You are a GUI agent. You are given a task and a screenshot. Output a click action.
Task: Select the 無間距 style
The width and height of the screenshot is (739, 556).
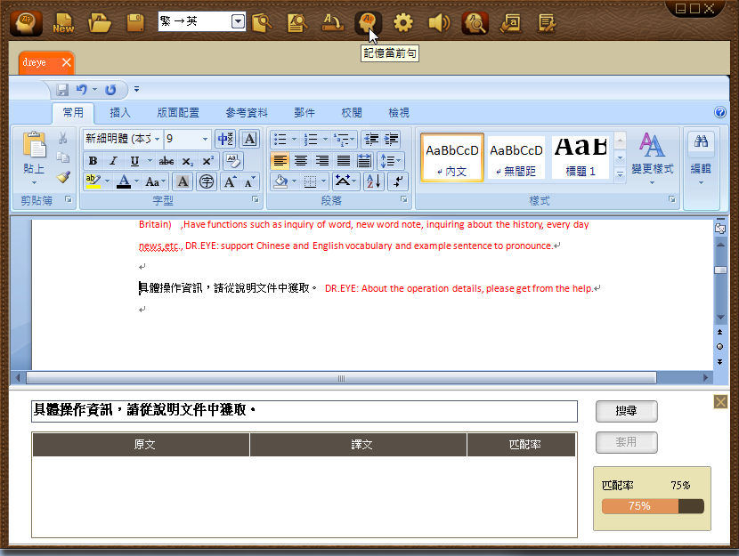[516, 157]
